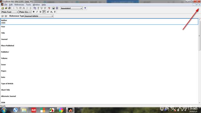This screenshot has height=113, width=201.
Task: Click the Spell Check icon
Action: (49, 8)
